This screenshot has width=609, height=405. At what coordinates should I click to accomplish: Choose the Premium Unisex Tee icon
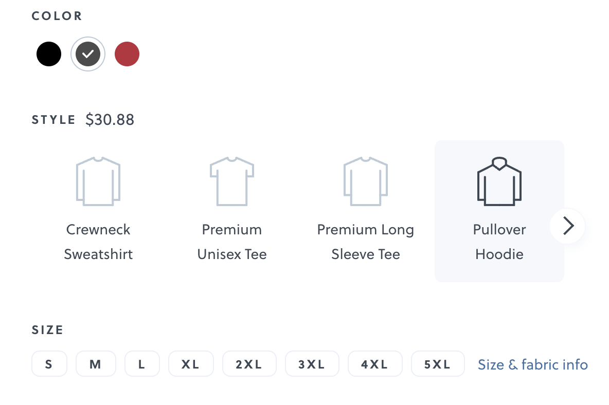pos(231,181)
